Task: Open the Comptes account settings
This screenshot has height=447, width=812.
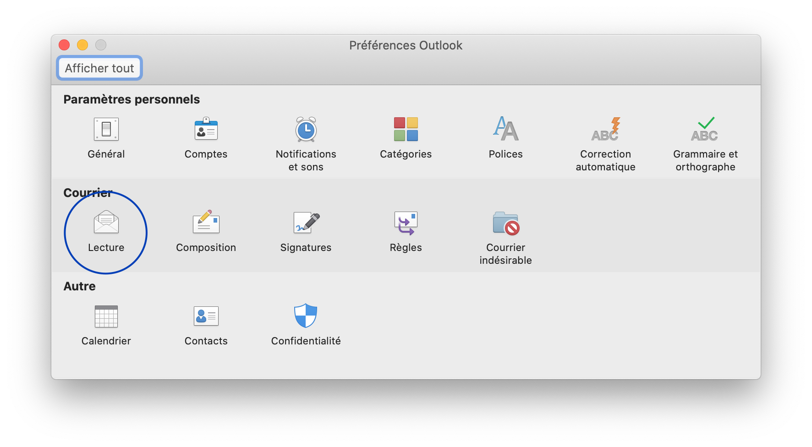Action: (x=206, y=130)
